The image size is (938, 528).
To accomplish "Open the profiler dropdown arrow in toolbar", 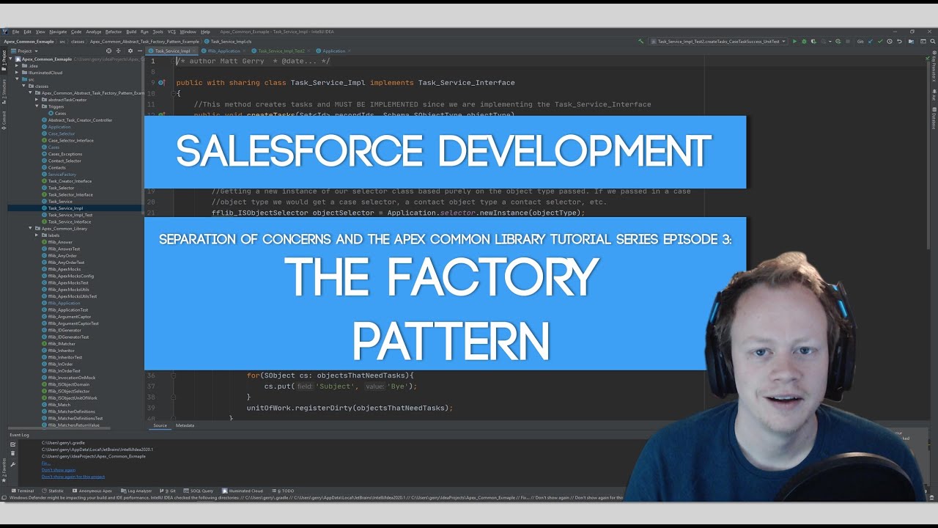I will click(830, 42).
